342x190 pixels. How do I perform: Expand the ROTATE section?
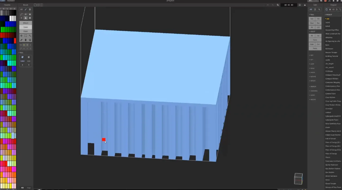pos(313,76)
